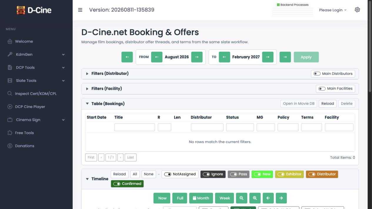The height and width of the screenshot is (209, 372).
Task: Expand the Filters (Distributor) section
Action: coord(87,74)
